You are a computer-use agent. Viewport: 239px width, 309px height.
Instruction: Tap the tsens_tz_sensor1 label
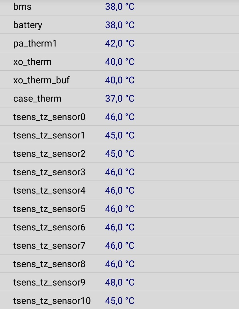point(49,136)
